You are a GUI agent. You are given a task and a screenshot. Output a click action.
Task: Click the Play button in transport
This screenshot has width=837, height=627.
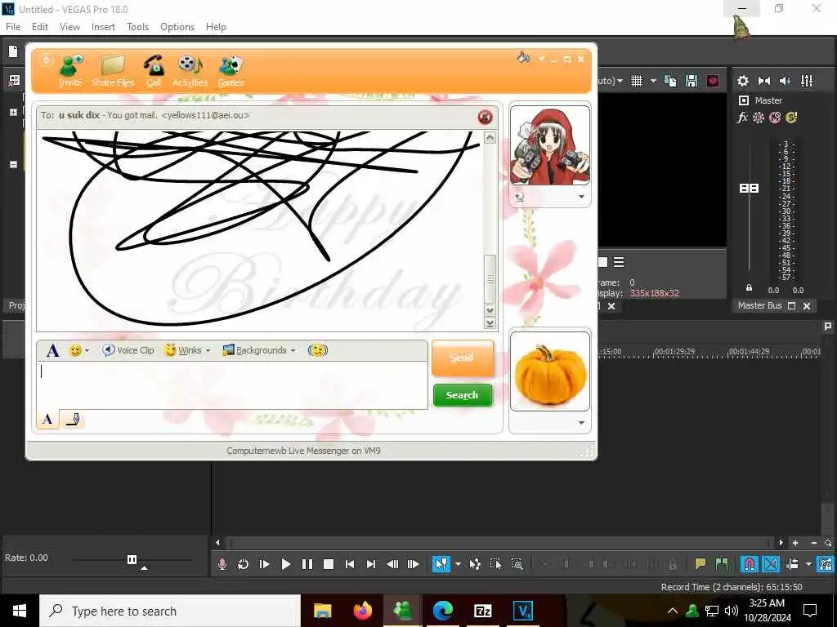click(x=285, y=564)
